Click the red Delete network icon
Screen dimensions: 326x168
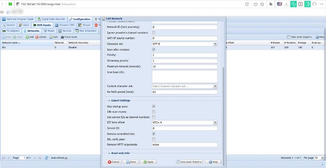coord(37,37)
